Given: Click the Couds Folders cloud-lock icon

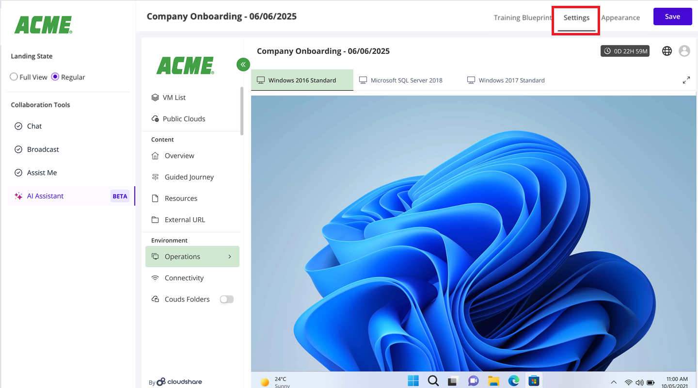Looking at the screenshot, I should [155, 299].
